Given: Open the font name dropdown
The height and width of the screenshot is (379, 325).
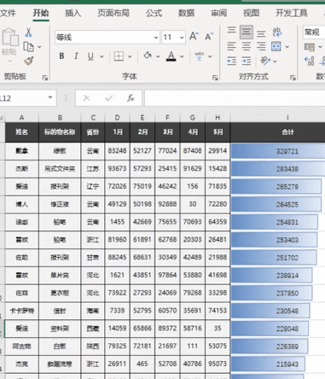Looking at the screenshot, I should (x=156, y=38).
